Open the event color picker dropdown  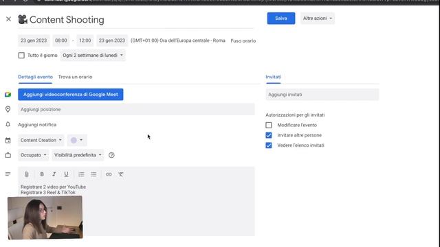pos(77,140)
